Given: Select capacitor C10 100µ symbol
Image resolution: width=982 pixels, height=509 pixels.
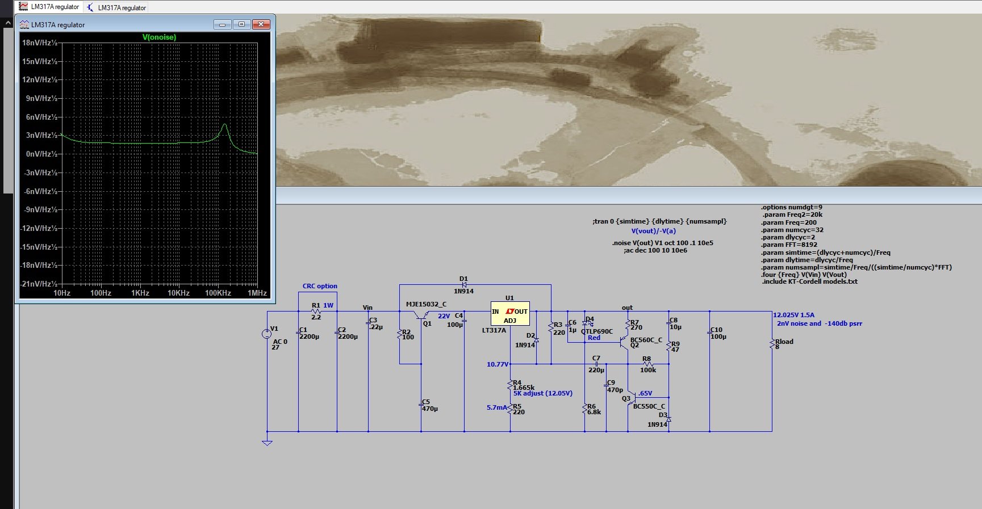Looking at the screenshot, I should pos(709,333).
